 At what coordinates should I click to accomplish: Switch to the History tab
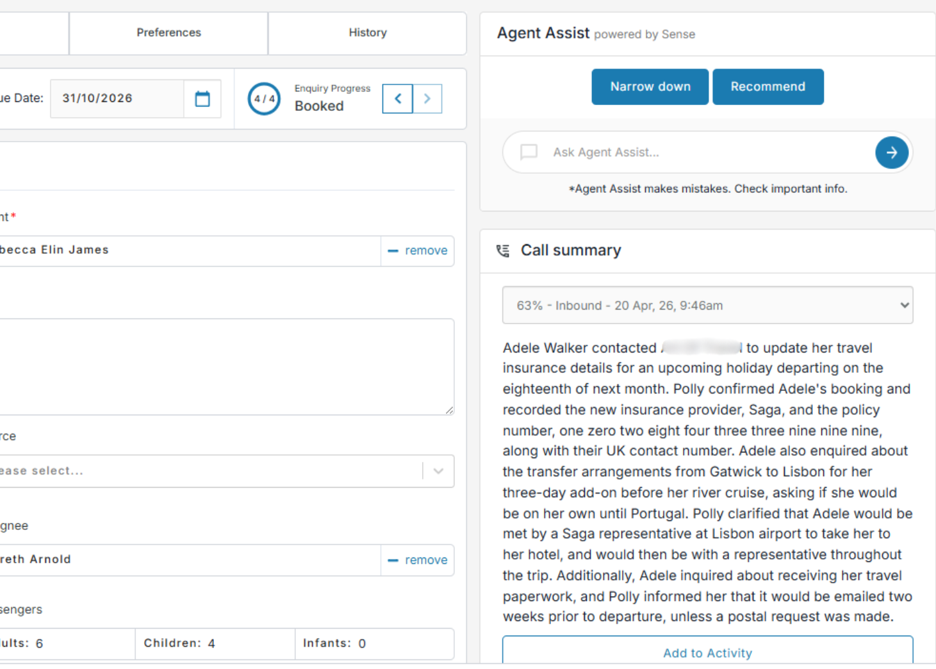368,33
